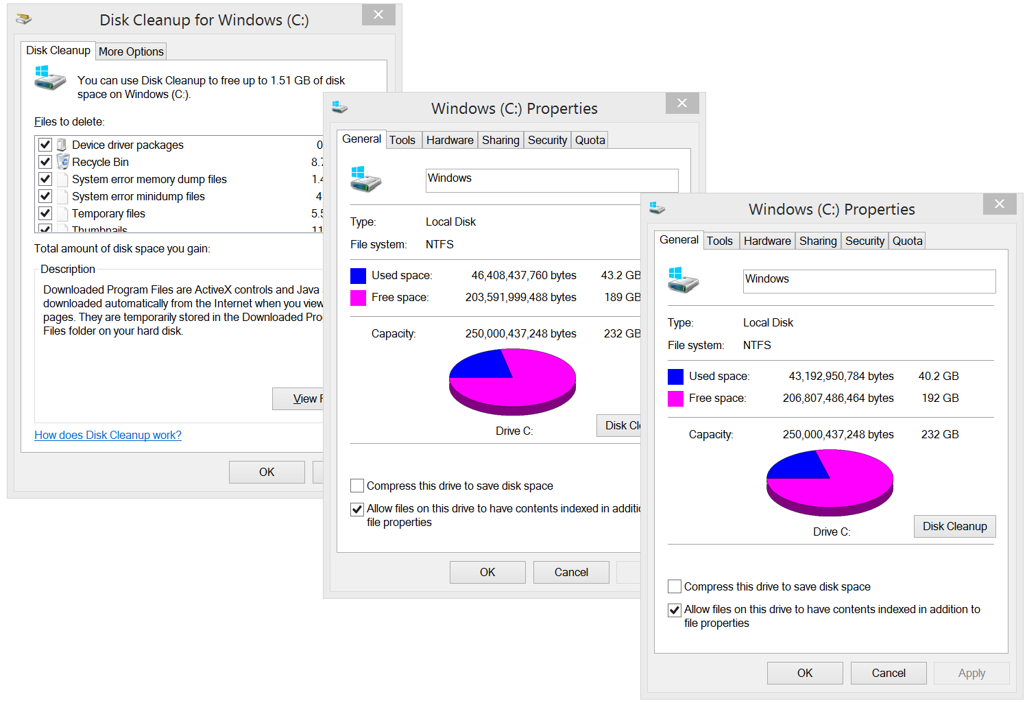Open Hardware tab in middle Properties window
Viewport: 1027px width, 703px height.
click(450, 140)
